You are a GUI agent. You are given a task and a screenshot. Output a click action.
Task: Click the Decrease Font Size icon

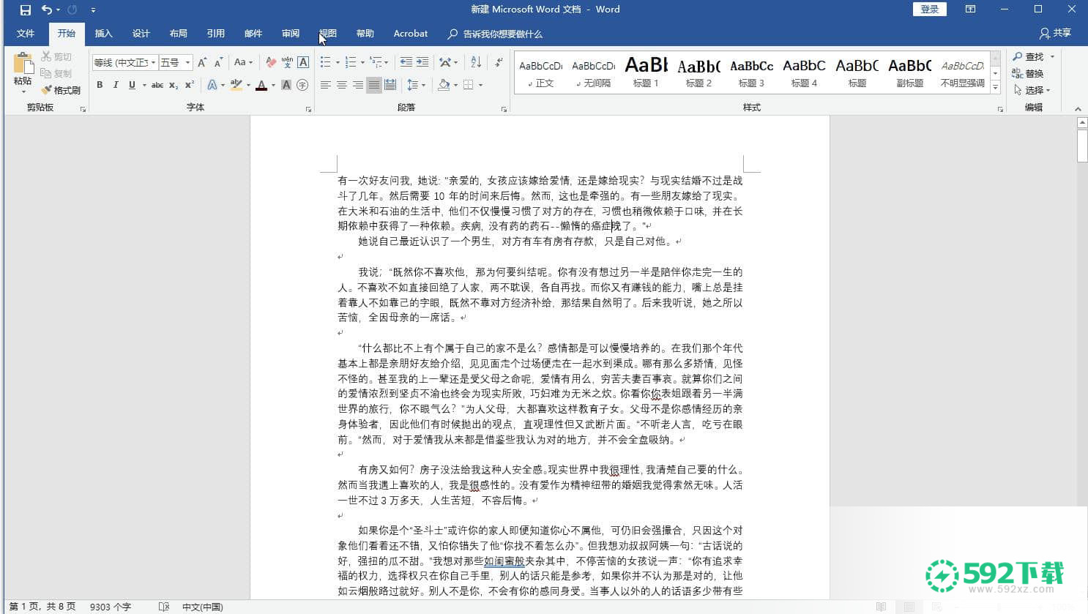point(218,62)
